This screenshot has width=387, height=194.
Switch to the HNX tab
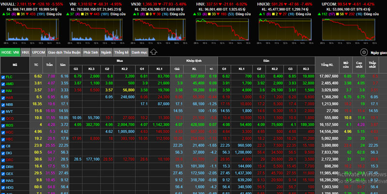pos(26,52)
